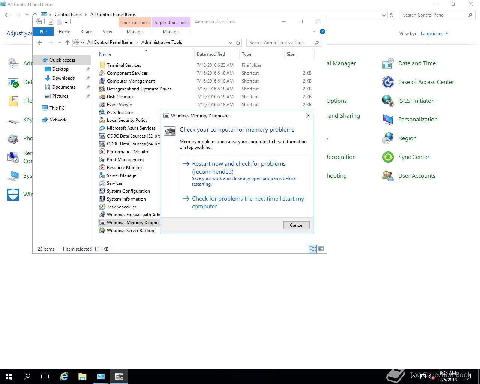The width and height of the screenshot is (480, 384).
Task: Select the Shortcut Tools contextual tab
Action: click(135, 22)
